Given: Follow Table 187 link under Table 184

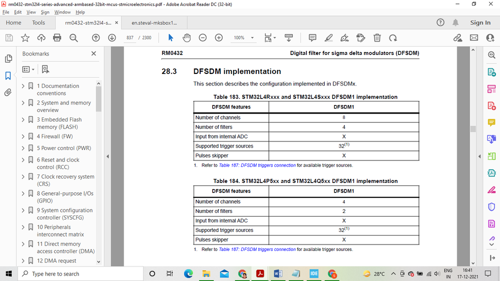Looking at the screenshot, I should coord(257,249).
